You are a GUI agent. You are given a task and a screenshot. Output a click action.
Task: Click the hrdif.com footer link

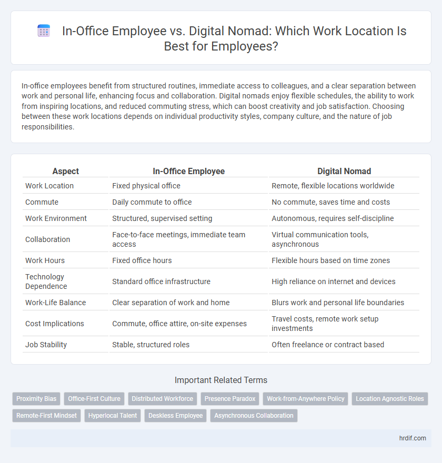413,438
